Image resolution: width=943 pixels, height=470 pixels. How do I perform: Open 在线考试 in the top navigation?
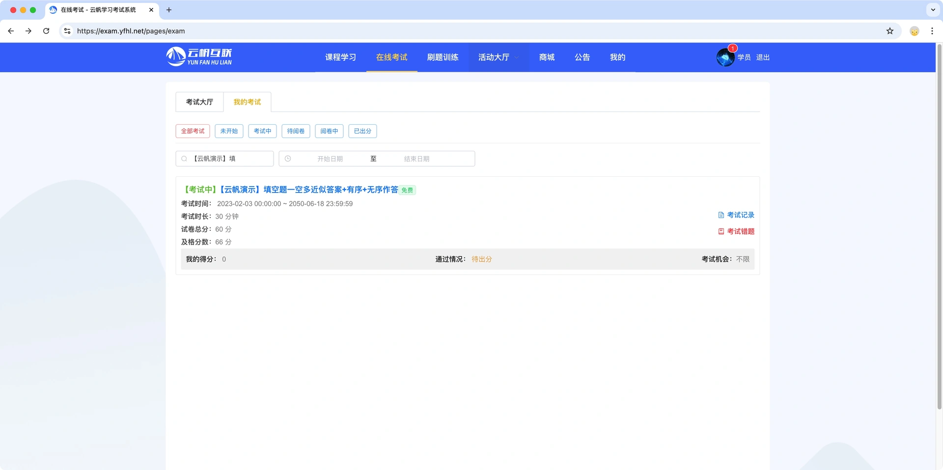pos(391,57)
